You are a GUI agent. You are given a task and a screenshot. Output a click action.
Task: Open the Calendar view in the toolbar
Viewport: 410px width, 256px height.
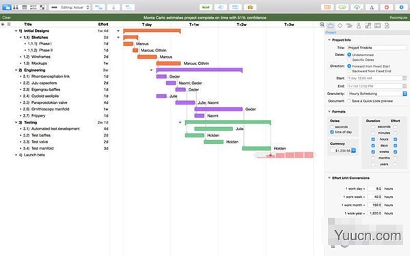[25, 8]
